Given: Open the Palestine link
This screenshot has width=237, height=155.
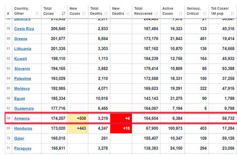Looking at the screenshot, I should [x=22, y=79].
